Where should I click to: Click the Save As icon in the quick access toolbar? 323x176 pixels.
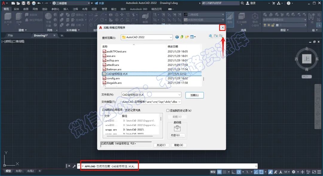click(x=28, y=3)
